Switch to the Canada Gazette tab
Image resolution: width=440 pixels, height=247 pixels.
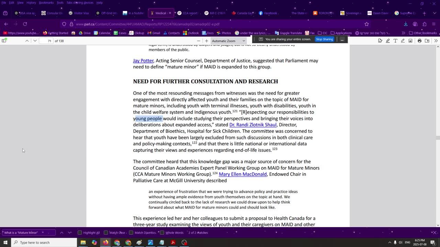pyautogui.click(x=243, y=13)
